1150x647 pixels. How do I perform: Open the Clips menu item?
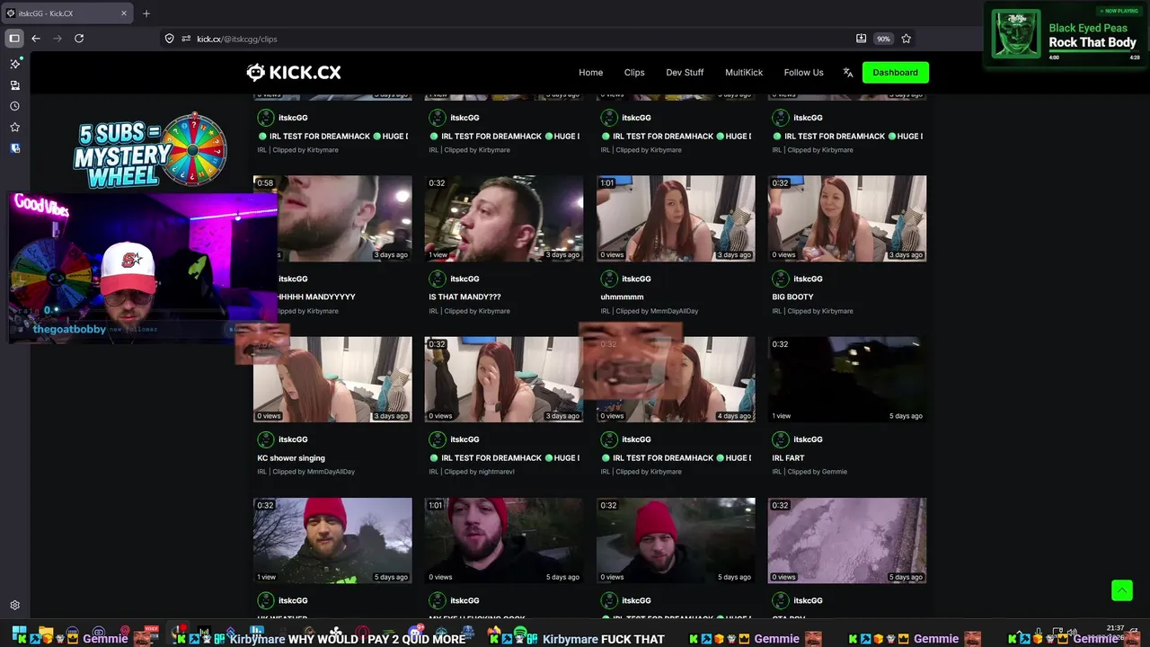(634, 73)
